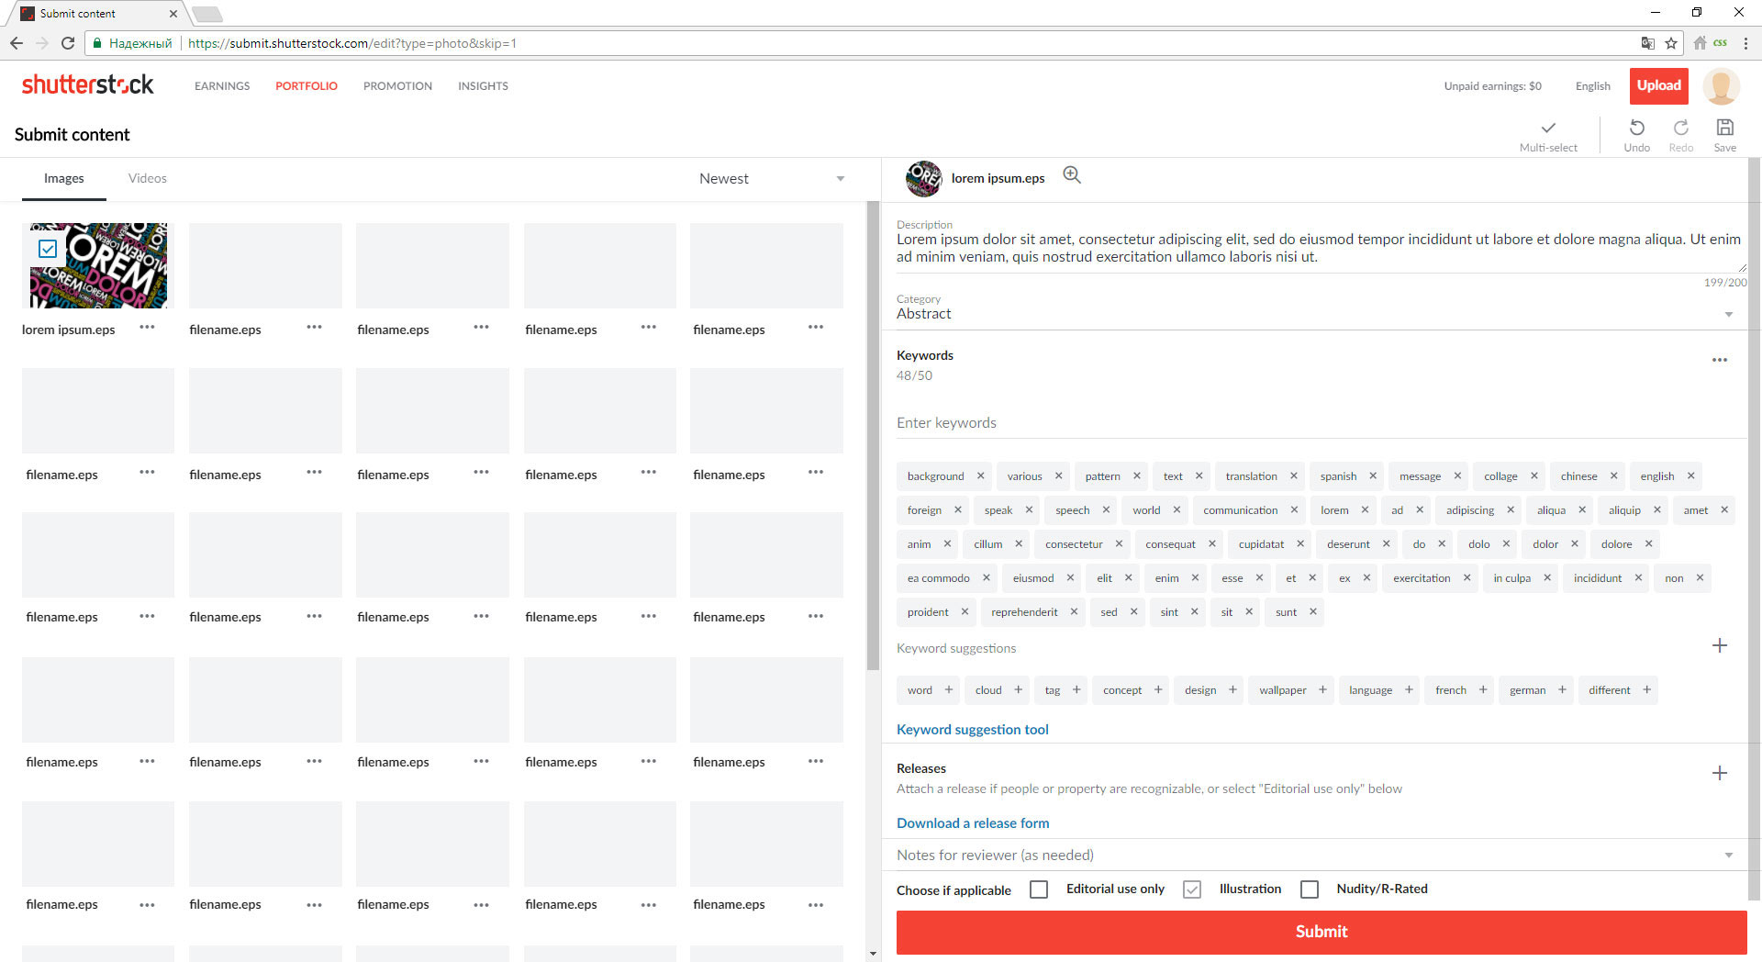The height and width of the screenshot is (962, 1762).
Task: Open the three-dot menu for lorem ipsum.eps
Action: pos(147,328)
